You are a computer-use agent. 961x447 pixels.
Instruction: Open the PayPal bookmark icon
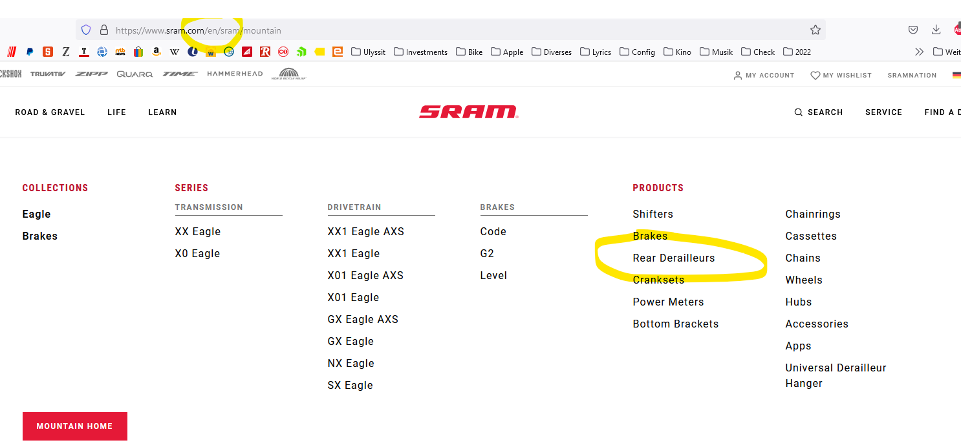(30, 52)
